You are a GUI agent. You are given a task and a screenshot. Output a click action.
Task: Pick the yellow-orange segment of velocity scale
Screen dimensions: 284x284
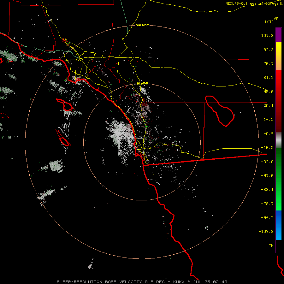279,56
